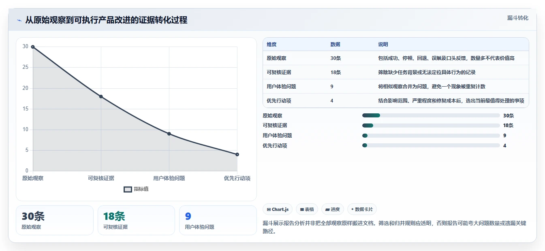Viewport: 545px width, 251px height.
Task: Click the 25 tick on the y-axis
Action: (26, 67)
